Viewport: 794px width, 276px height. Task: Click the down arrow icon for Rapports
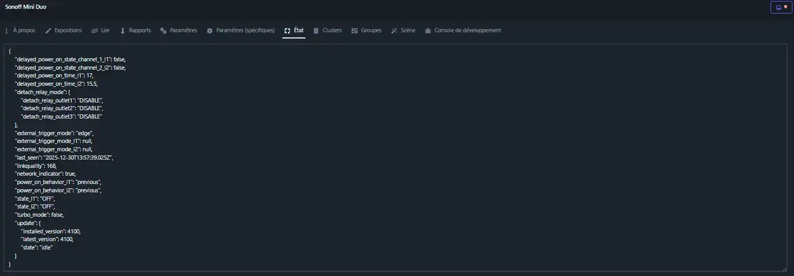[123, 31]
